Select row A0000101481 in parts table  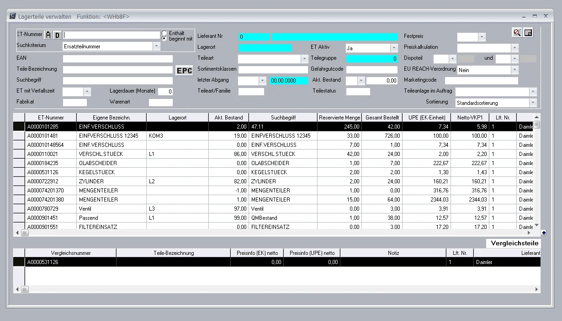(x=273, y=136)
